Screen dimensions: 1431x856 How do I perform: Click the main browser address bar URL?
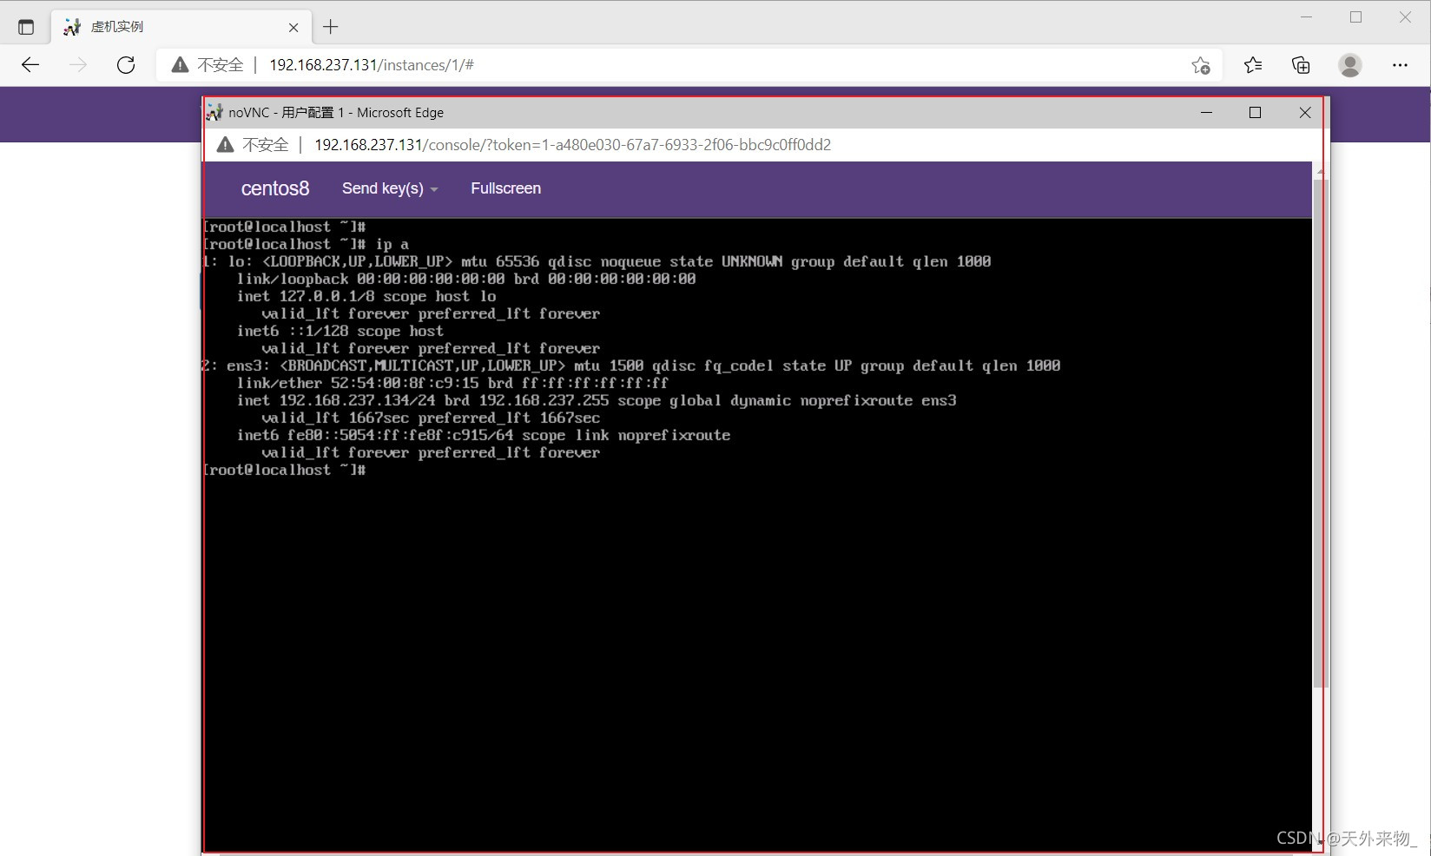coord(372,65)
